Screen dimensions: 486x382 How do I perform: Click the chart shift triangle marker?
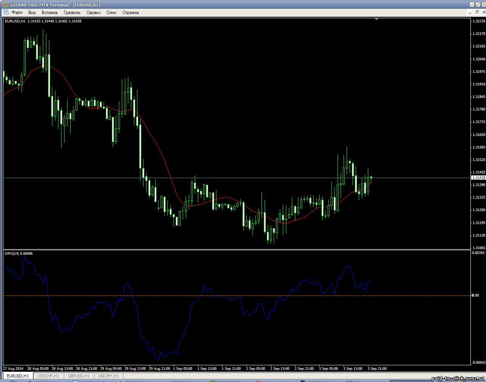(x=376, y=19)
